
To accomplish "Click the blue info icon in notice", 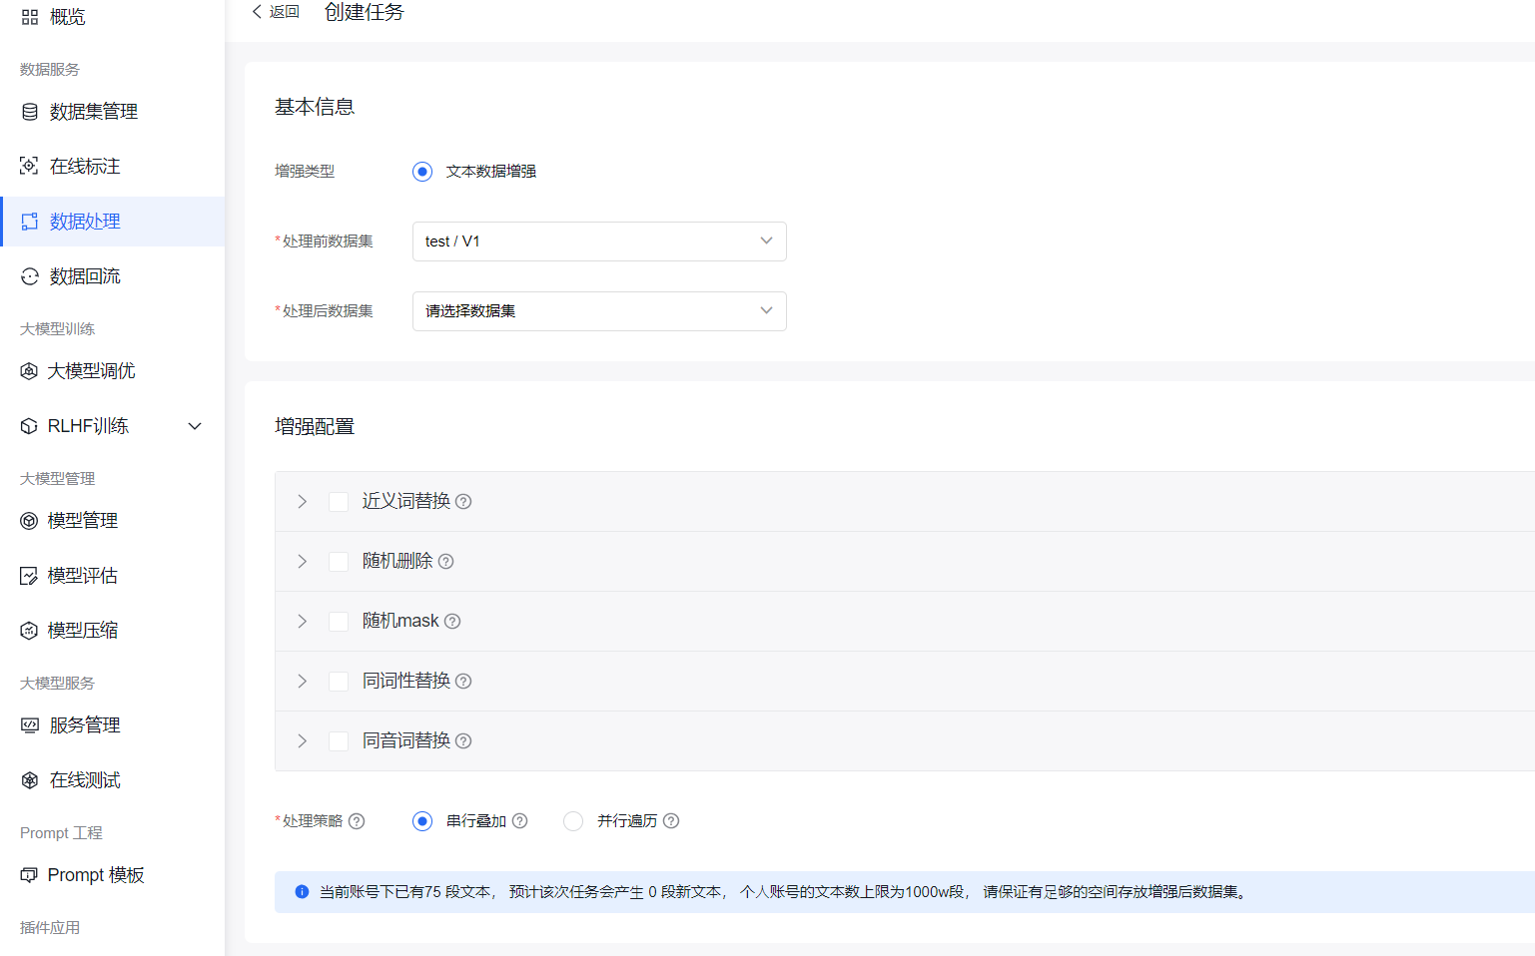I will point(302,892).
